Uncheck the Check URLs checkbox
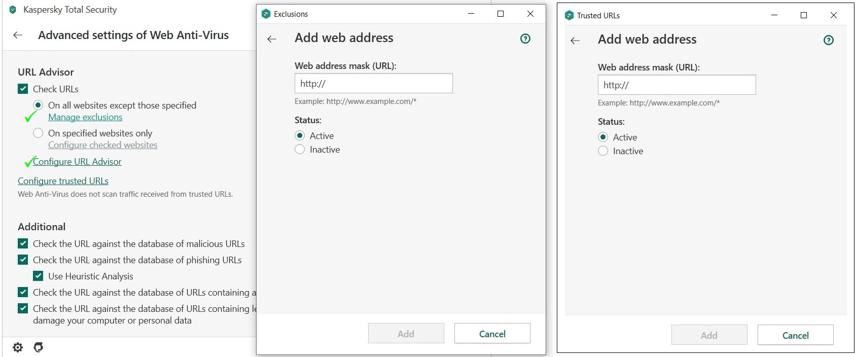Image resolution: width=855 pixels, height=357 pixels. tap(23, 89)
